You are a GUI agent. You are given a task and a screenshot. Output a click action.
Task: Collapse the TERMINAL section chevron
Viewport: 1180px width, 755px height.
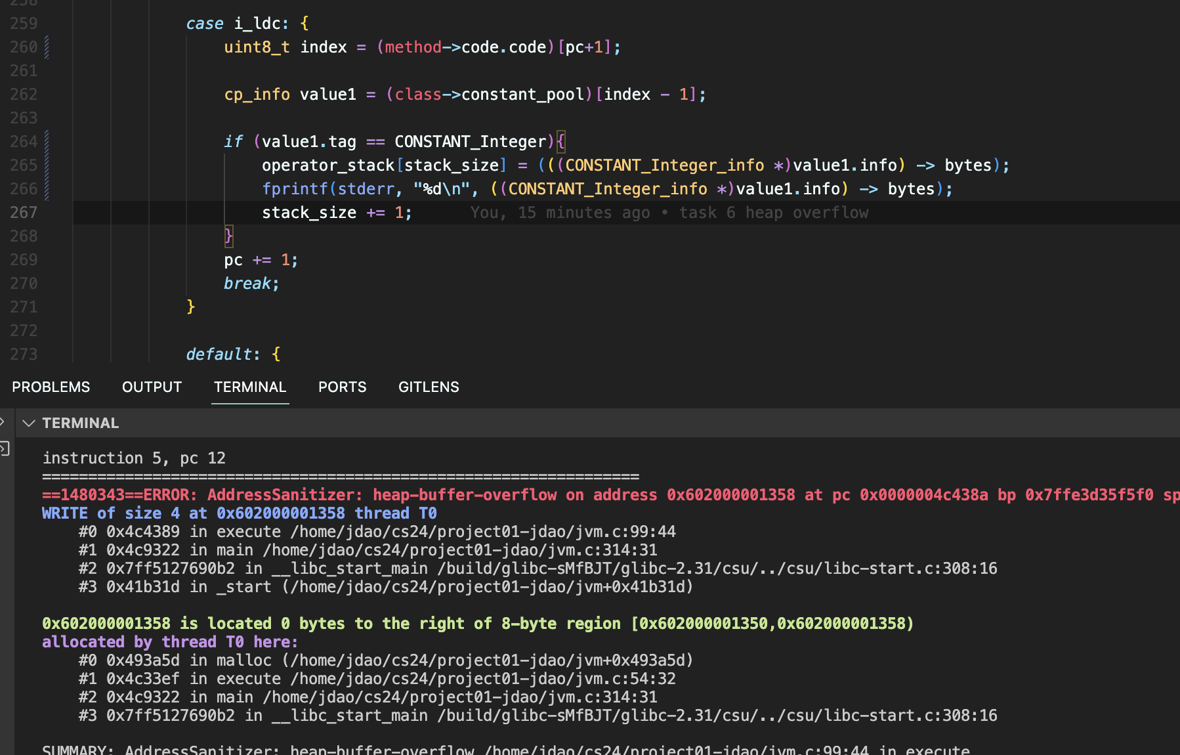pyautogui.click(x=28, y=423)
